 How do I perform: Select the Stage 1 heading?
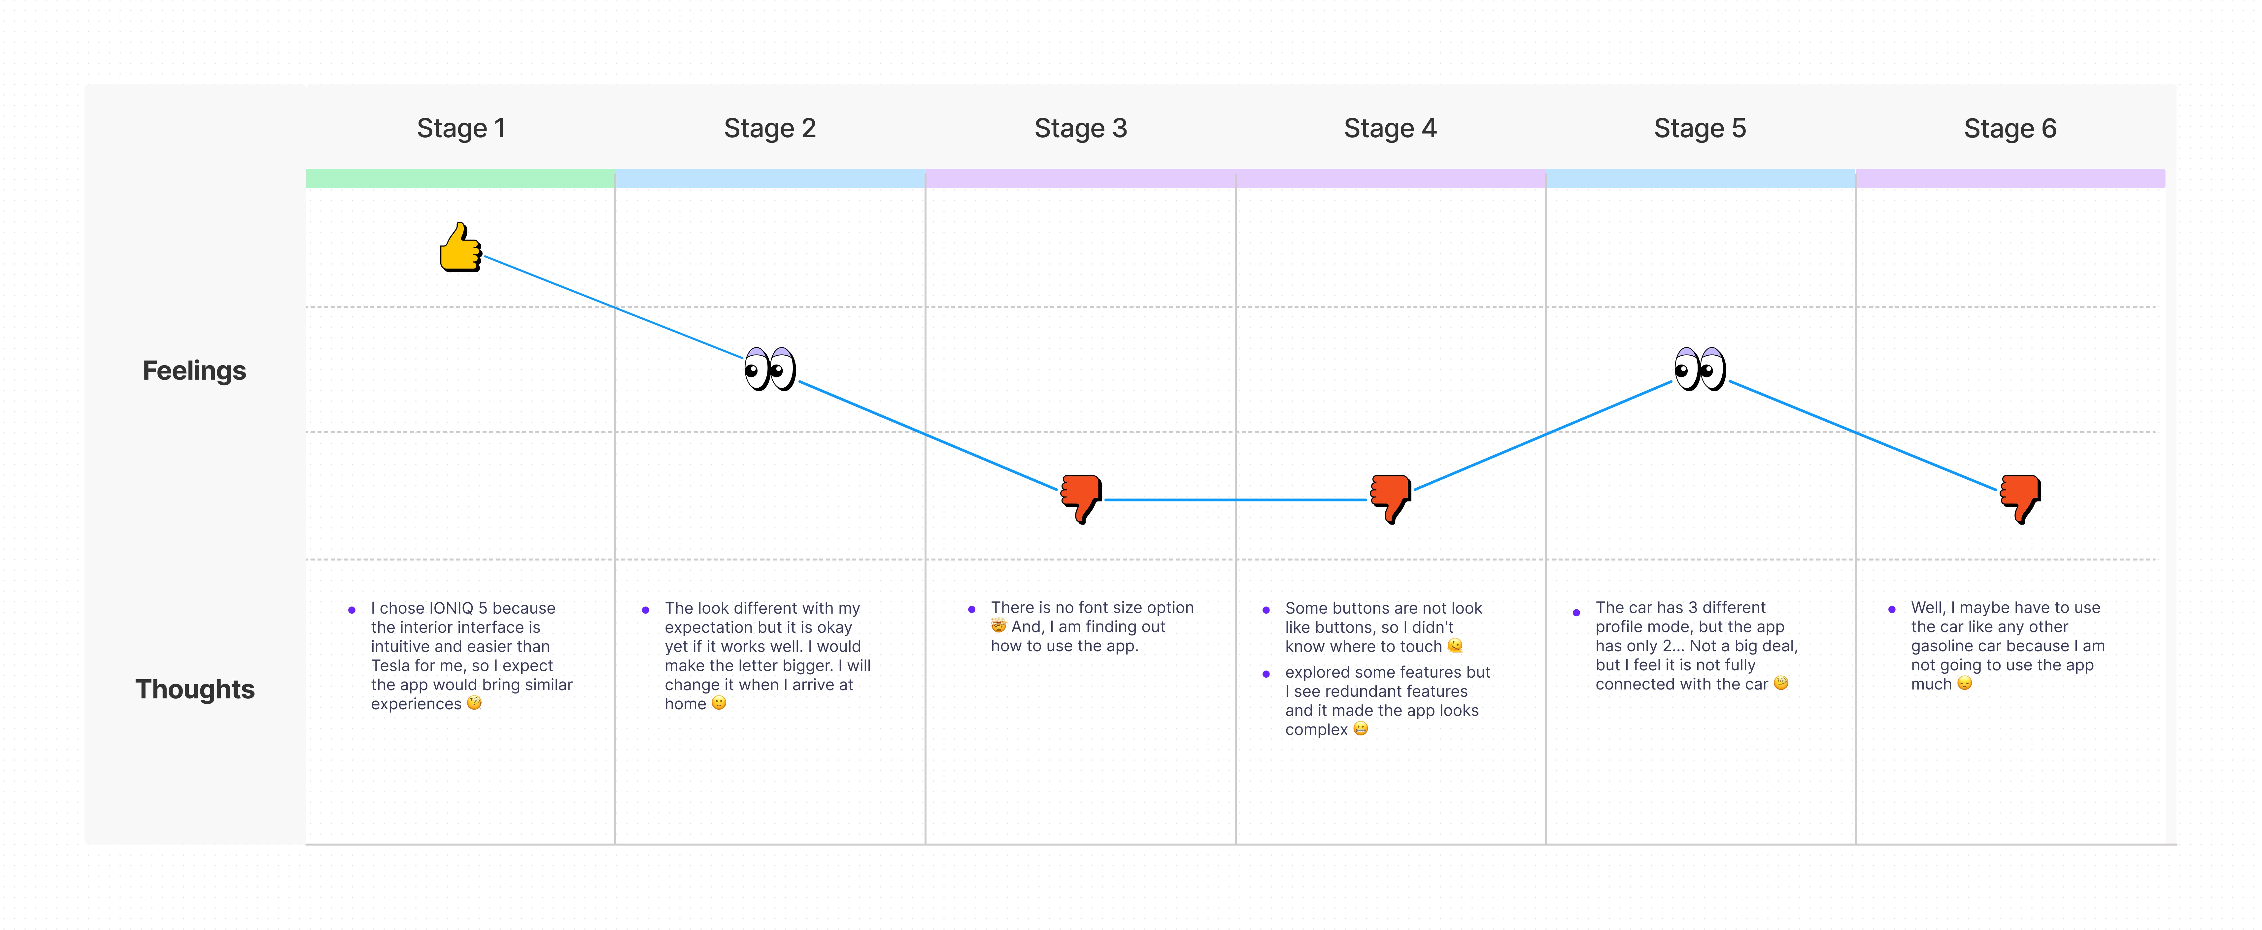point(461,128)
